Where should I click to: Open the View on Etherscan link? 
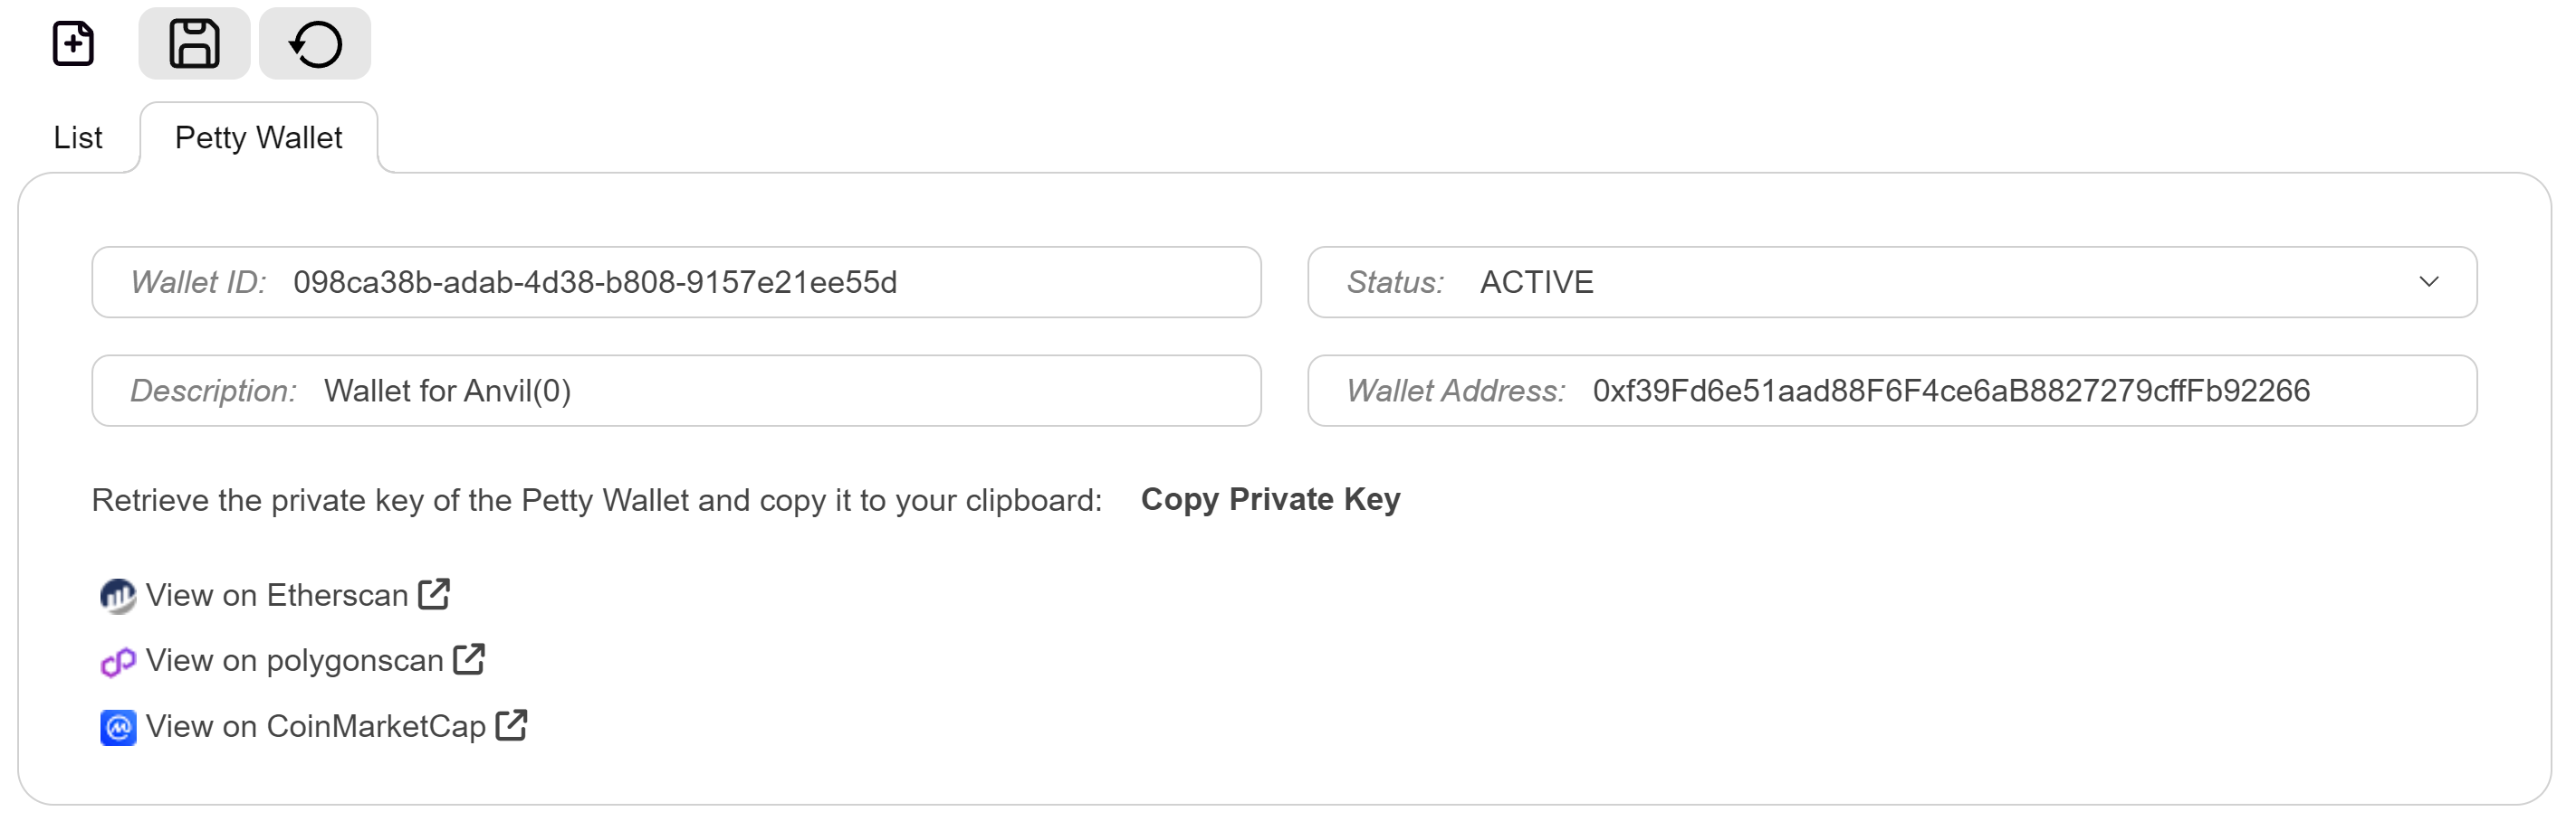277,595
